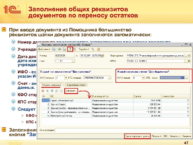This screenshot has height=145, width=193.
Task: Select row 2 Здание (гараж)
Action: pos(116,104)
